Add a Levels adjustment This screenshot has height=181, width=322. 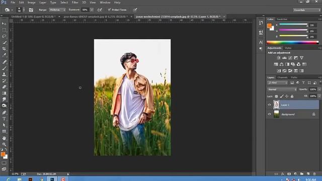pyautogui.click(x=284, y=58)
